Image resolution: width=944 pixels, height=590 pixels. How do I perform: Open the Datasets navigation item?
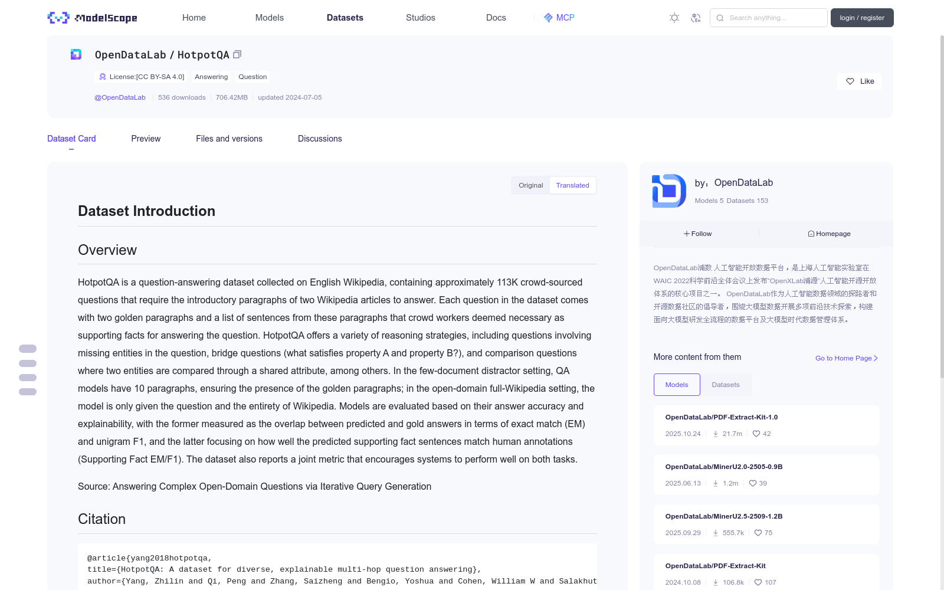point(345,18)
